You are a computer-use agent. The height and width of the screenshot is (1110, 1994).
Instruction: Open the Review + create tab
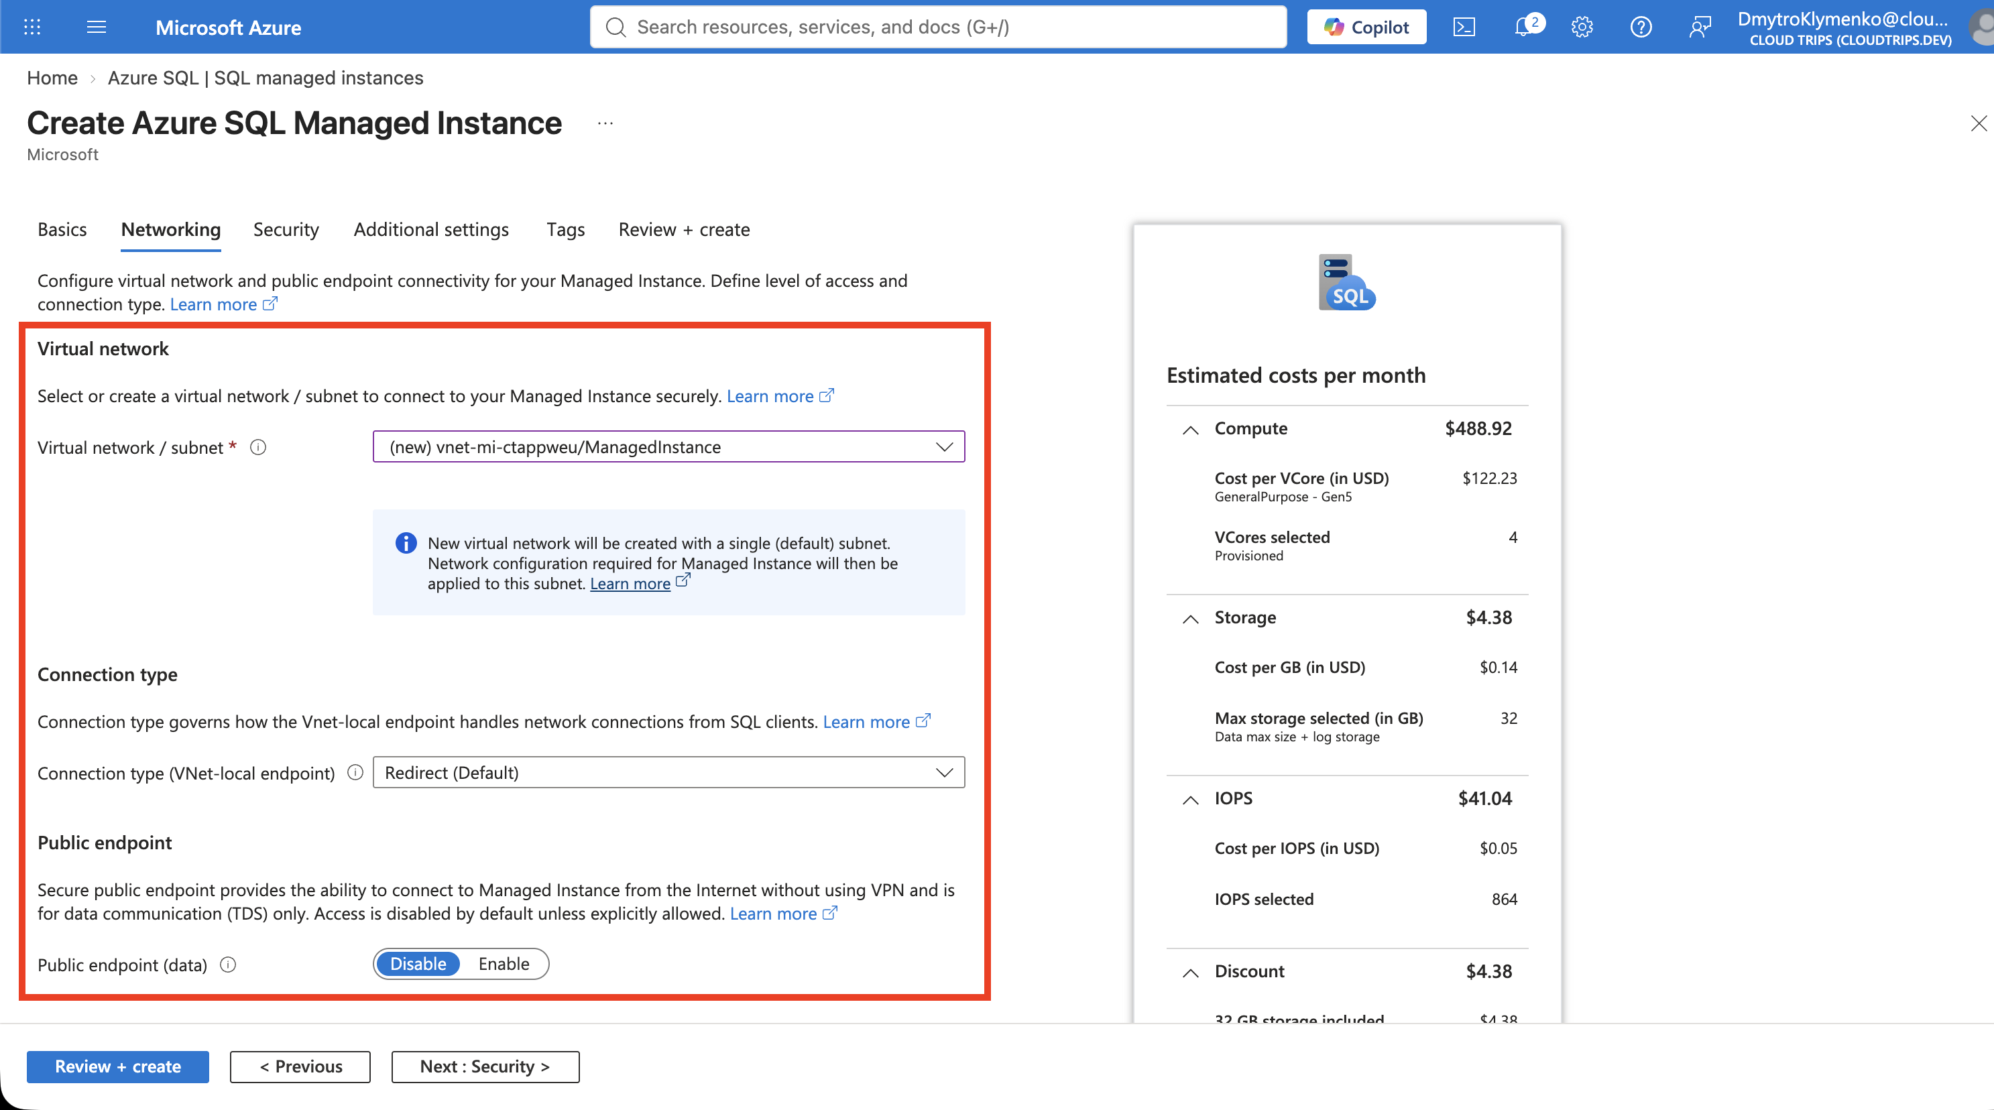point(685,229)
